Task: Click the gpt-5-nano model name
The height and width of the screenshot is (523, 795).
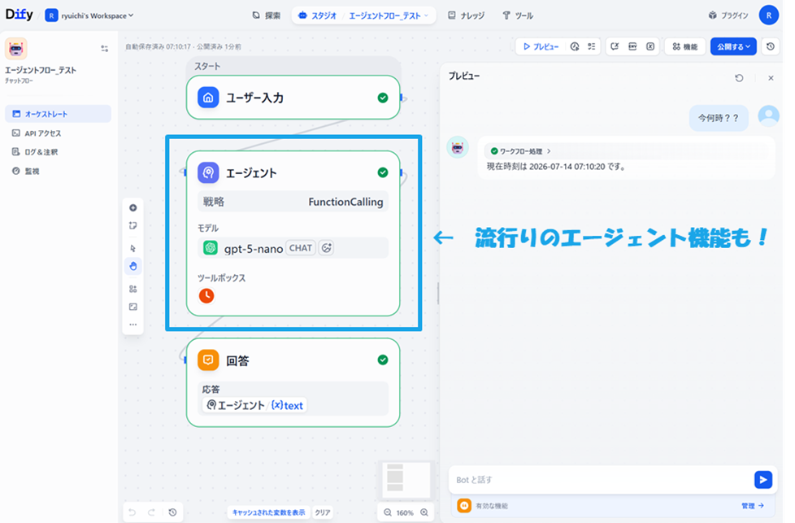Action: [x=254, y=249]
